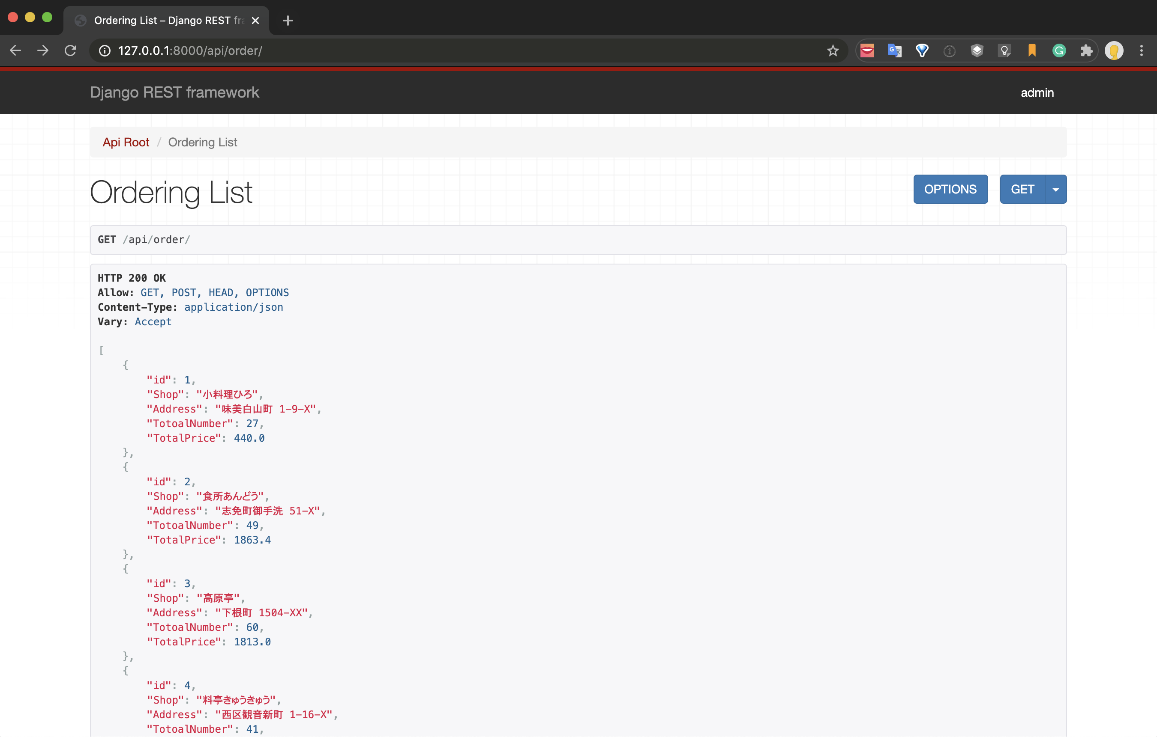Navigate to Api Root breadcrumb link
This screenshot has width=1157, height=737.
(x=126, y=142)
